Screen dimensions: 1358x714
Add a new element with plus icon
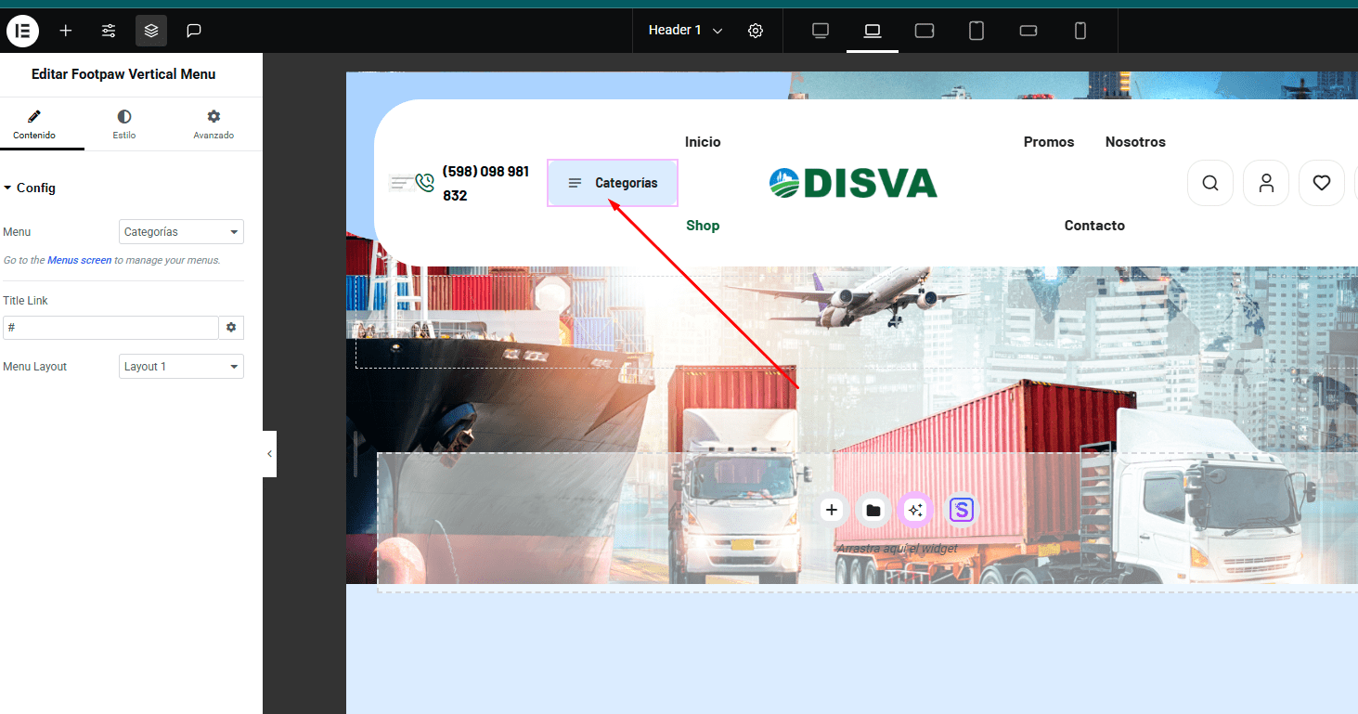tap(66, 31)
